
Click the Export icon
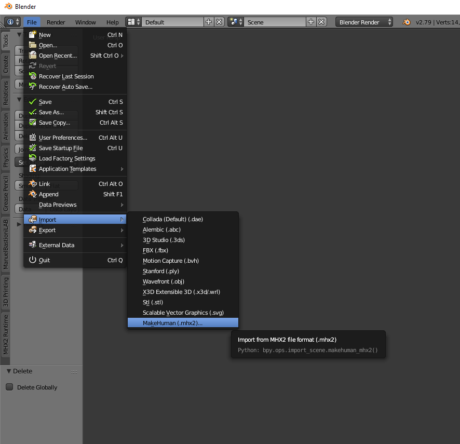33,230
